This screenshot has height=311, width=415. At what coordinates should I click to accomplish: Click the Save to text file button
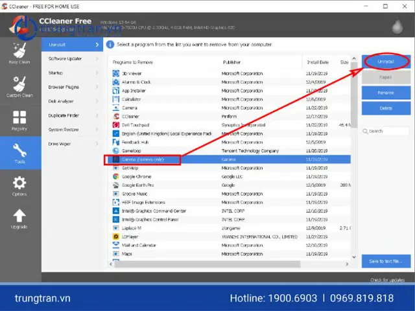386,261
